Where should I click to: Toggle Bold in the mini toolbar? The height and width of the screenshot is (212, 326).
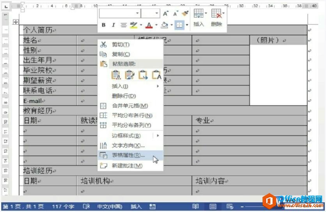pyautogui.click(x=104, y=25)
